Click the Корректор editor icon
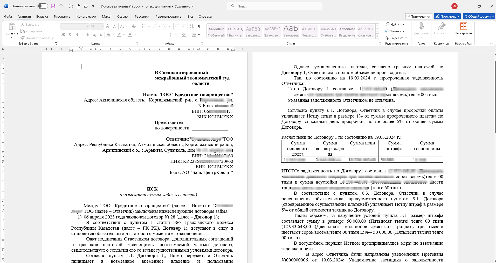The width and height of the screenshot is (496, 263). 442,26
